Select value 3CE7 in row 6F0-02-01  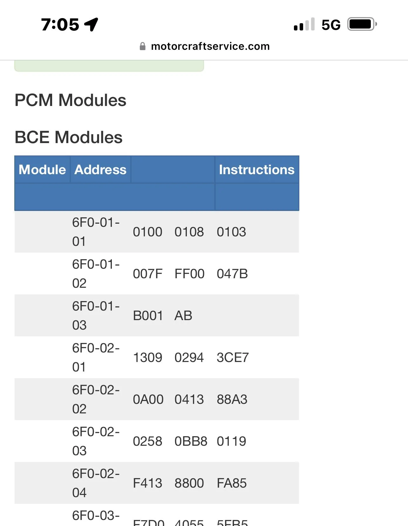233,358
